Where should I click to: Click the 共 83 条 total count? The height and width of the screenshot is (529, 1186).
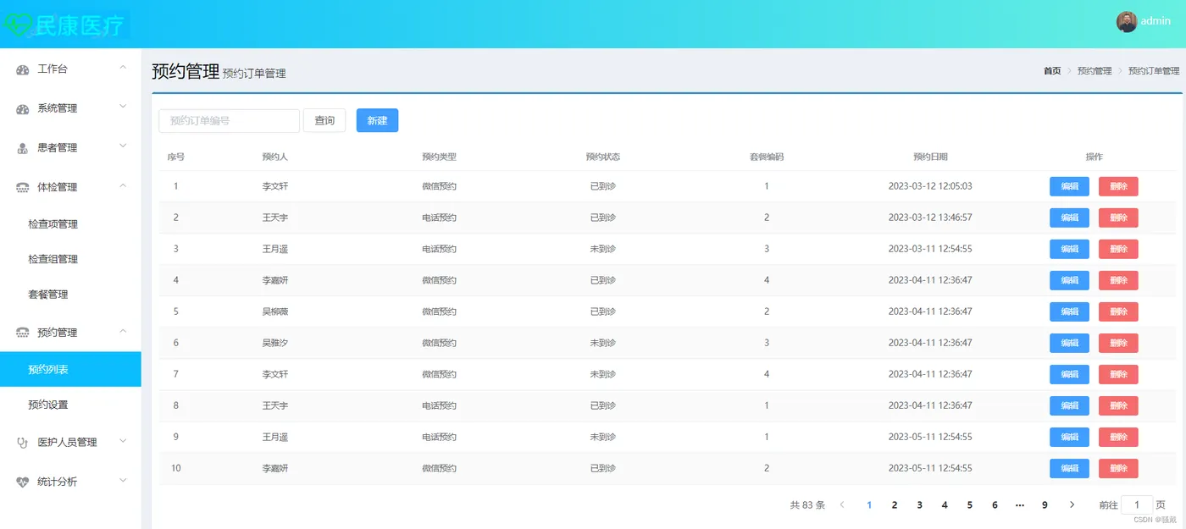807,505
